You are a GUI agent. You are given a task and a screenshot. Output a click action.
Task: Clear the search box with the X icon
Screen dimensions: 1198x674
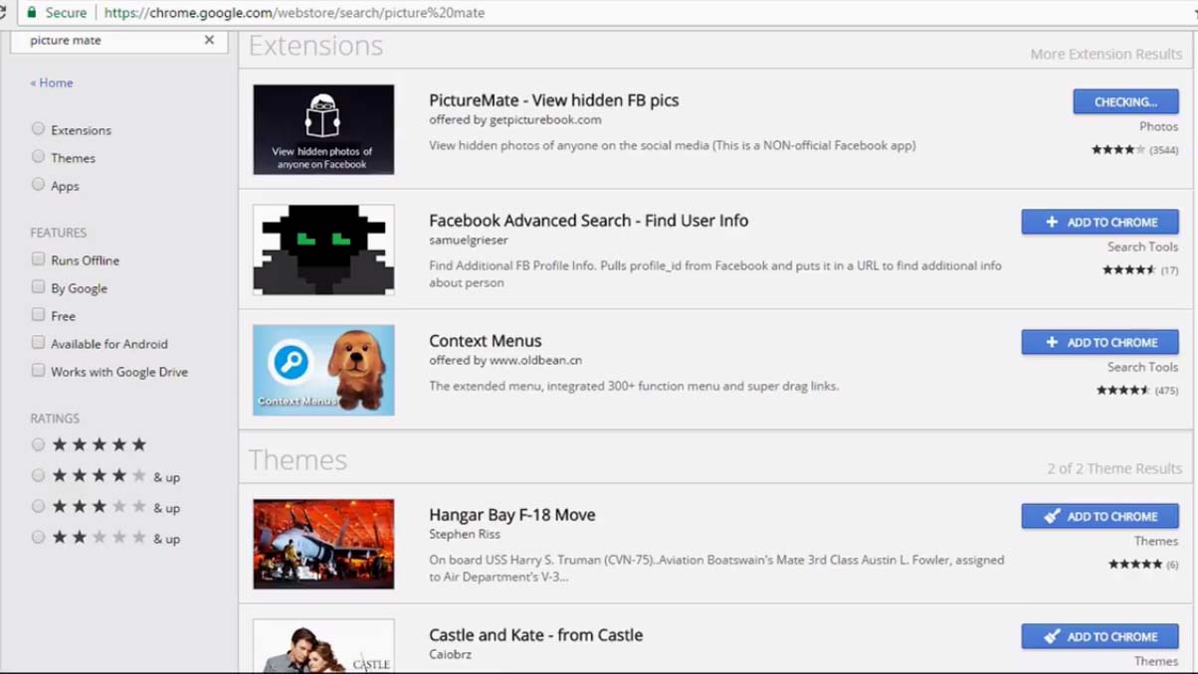tap(209, 40)
